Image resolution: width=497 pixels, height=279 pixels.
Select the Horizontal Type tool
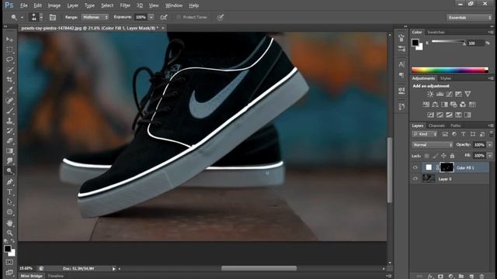pos(9,192)
